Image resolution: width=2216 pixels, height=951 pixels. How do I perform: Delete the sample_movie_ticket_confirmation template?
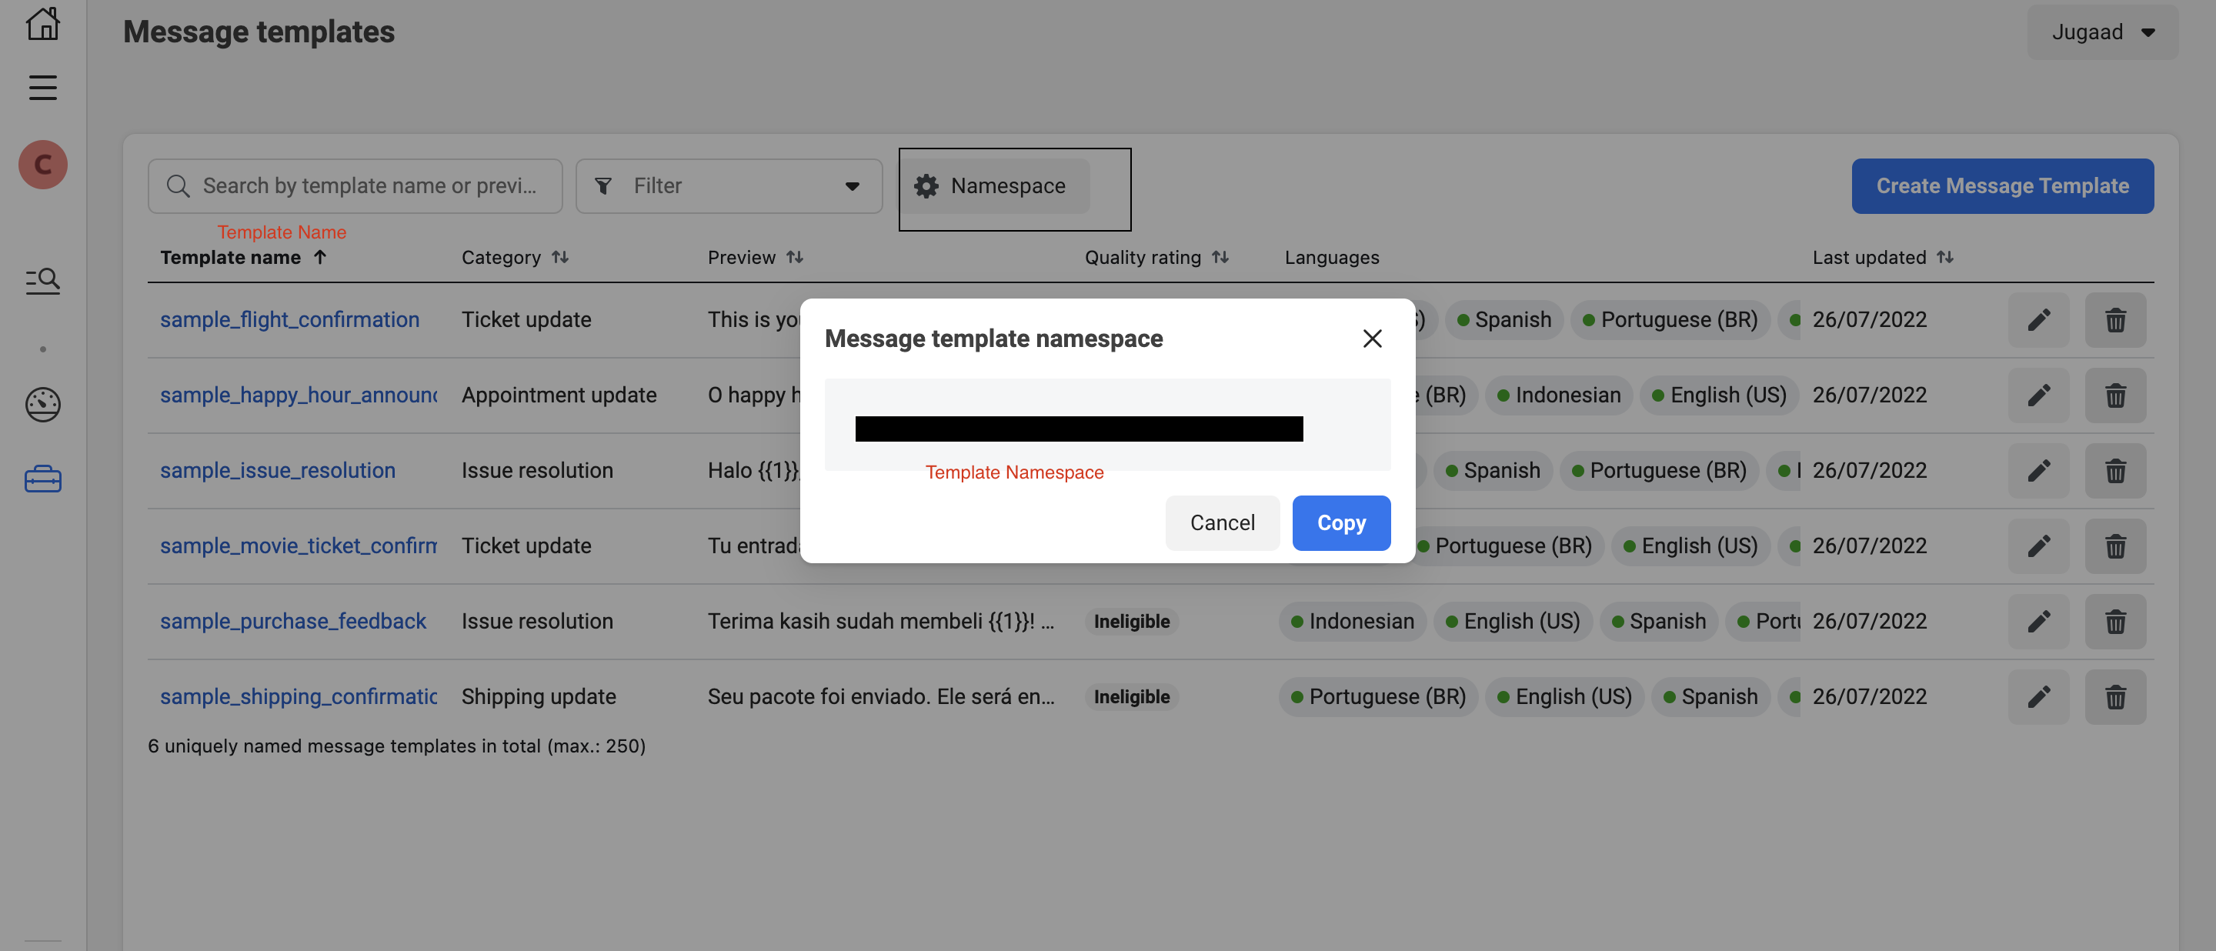coord(2115,546)
